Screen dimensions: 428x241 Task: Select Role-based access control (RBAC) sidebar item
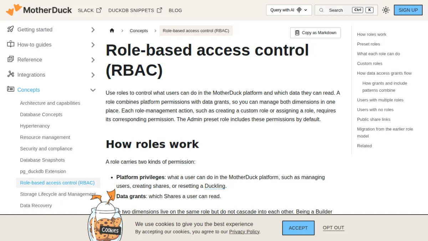click(58, 183)
